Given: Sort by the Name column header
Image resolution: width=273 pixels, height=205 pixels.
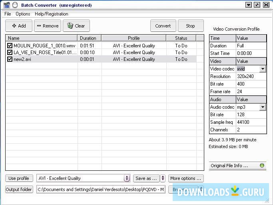Looking at the screenshot, I should tap(42, 38).
